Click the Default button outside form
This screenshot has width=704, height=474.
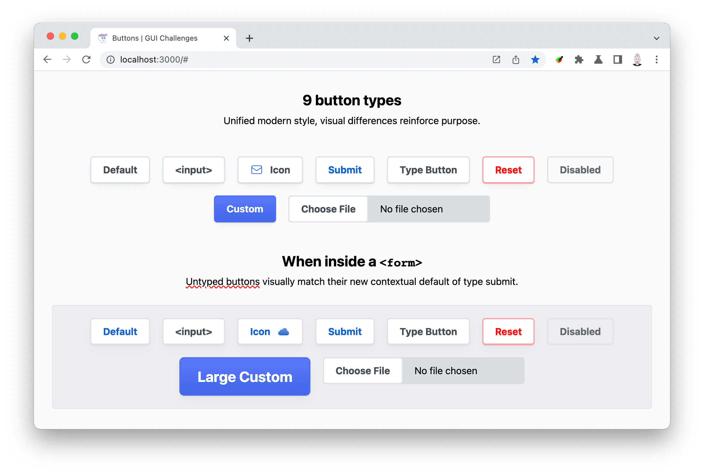120,169
